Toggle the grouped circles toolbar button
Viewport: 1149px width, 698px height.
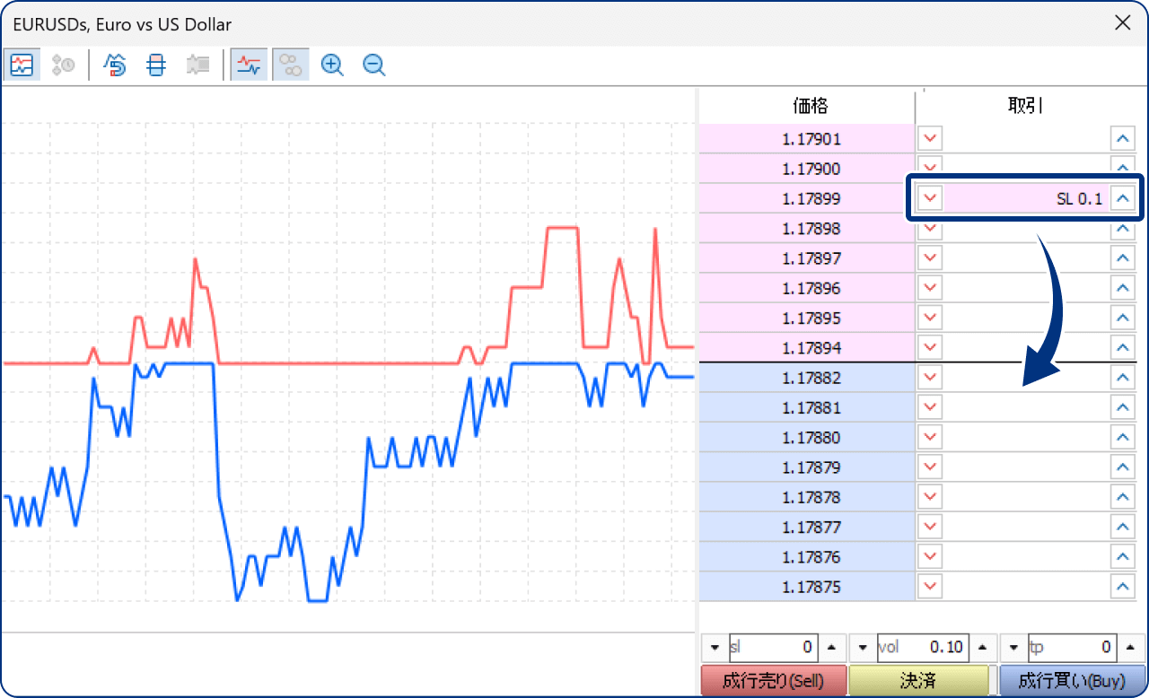click(291, 65)
